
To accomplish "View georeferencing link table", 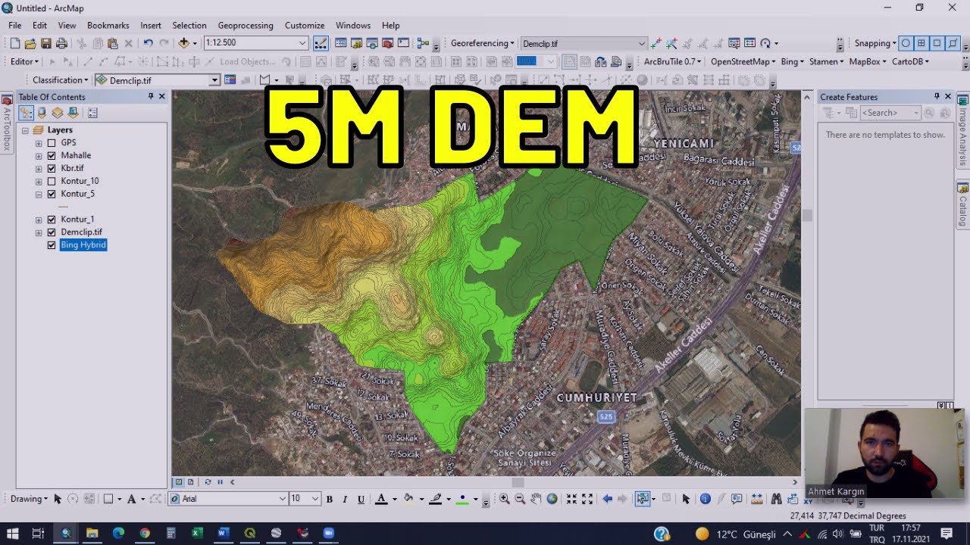I will [750, 43].
